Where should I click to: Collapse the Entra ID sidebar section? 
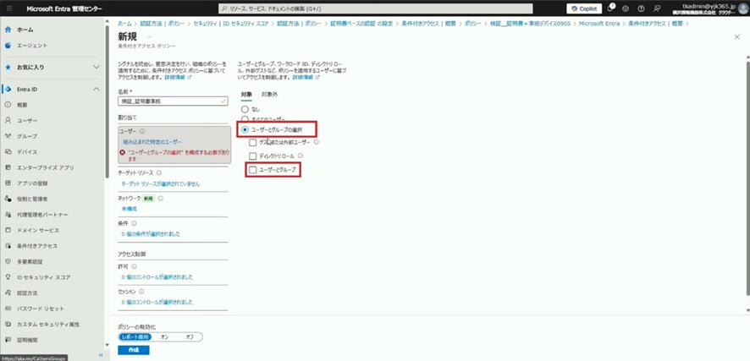pyautogui.click(x=97, y=90)
